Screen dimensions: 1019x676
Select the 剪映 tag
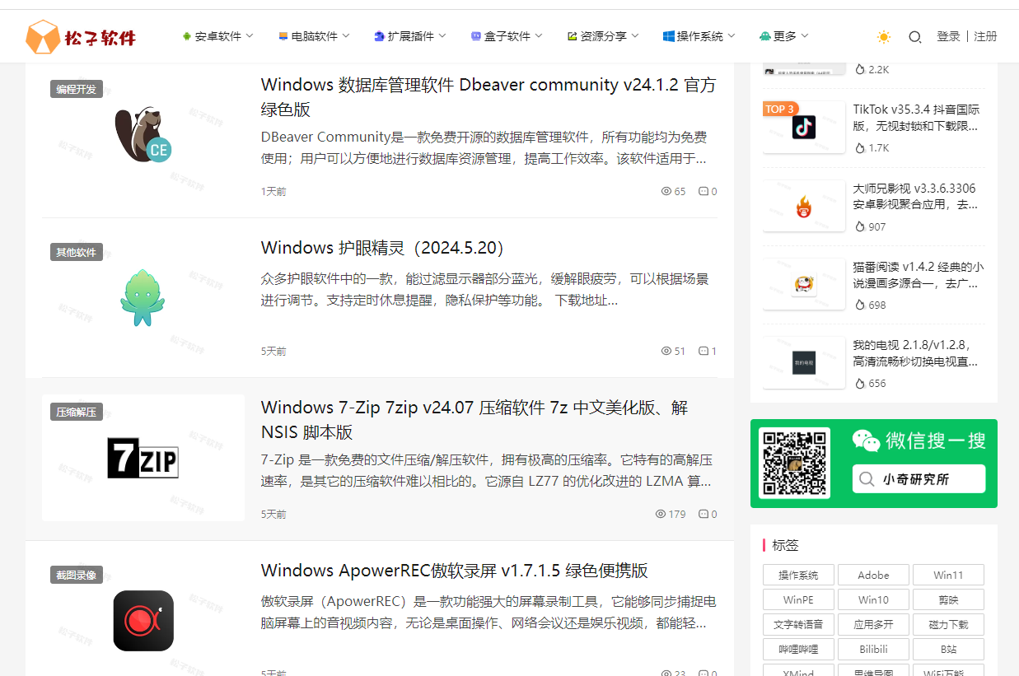click(x=948, y=599)
